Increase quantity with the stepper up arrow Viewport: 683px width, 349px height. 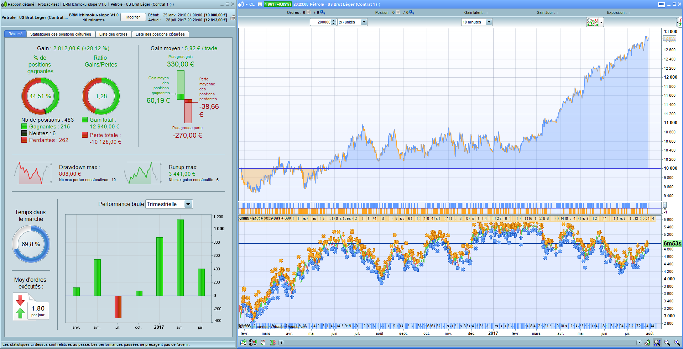(x=334, y=21)
